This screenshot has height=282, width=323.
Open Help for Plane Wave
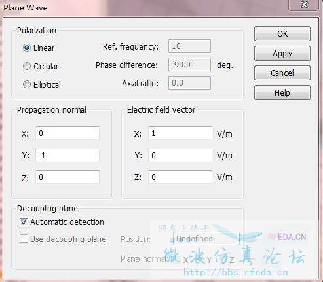[x=282, y=93]
